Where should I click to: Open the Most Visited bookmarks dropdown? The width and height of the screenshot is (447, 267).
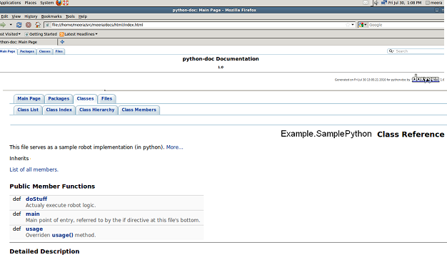pyautogui.click(x=10, y=34)
